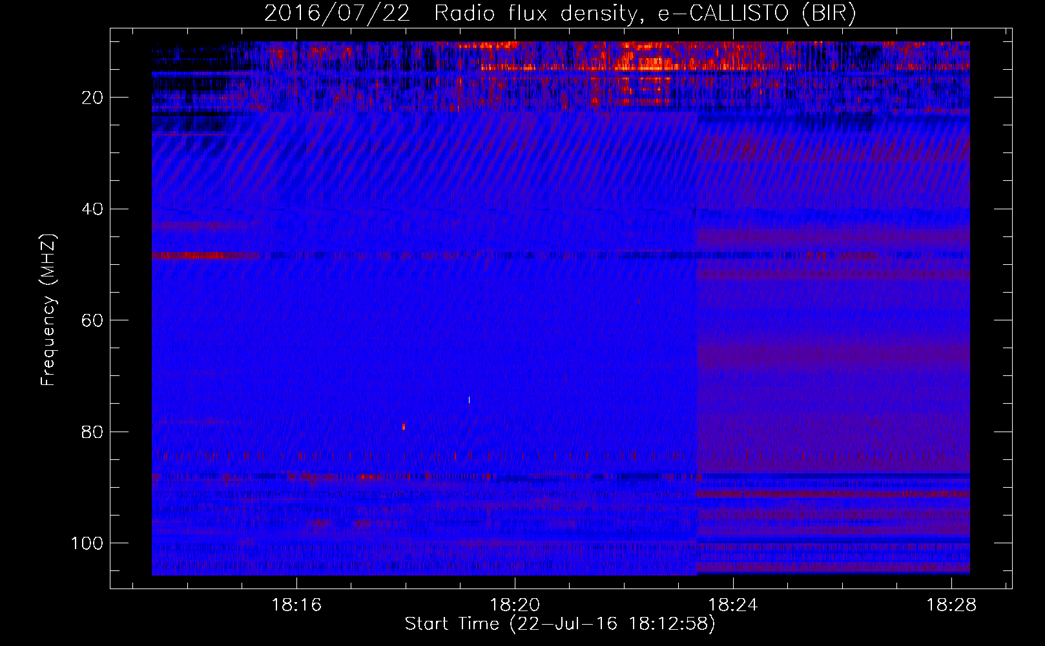The width and height of the screenshot is (1045, 646).
Task: Click the '18:28' time tick label
Action: click(951, 605)
